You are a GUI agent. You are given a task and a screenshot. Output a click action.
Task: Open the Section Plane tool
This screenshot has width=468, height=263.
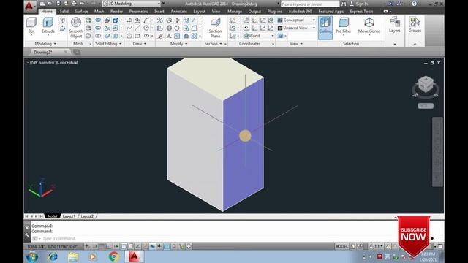click(215, 28)
